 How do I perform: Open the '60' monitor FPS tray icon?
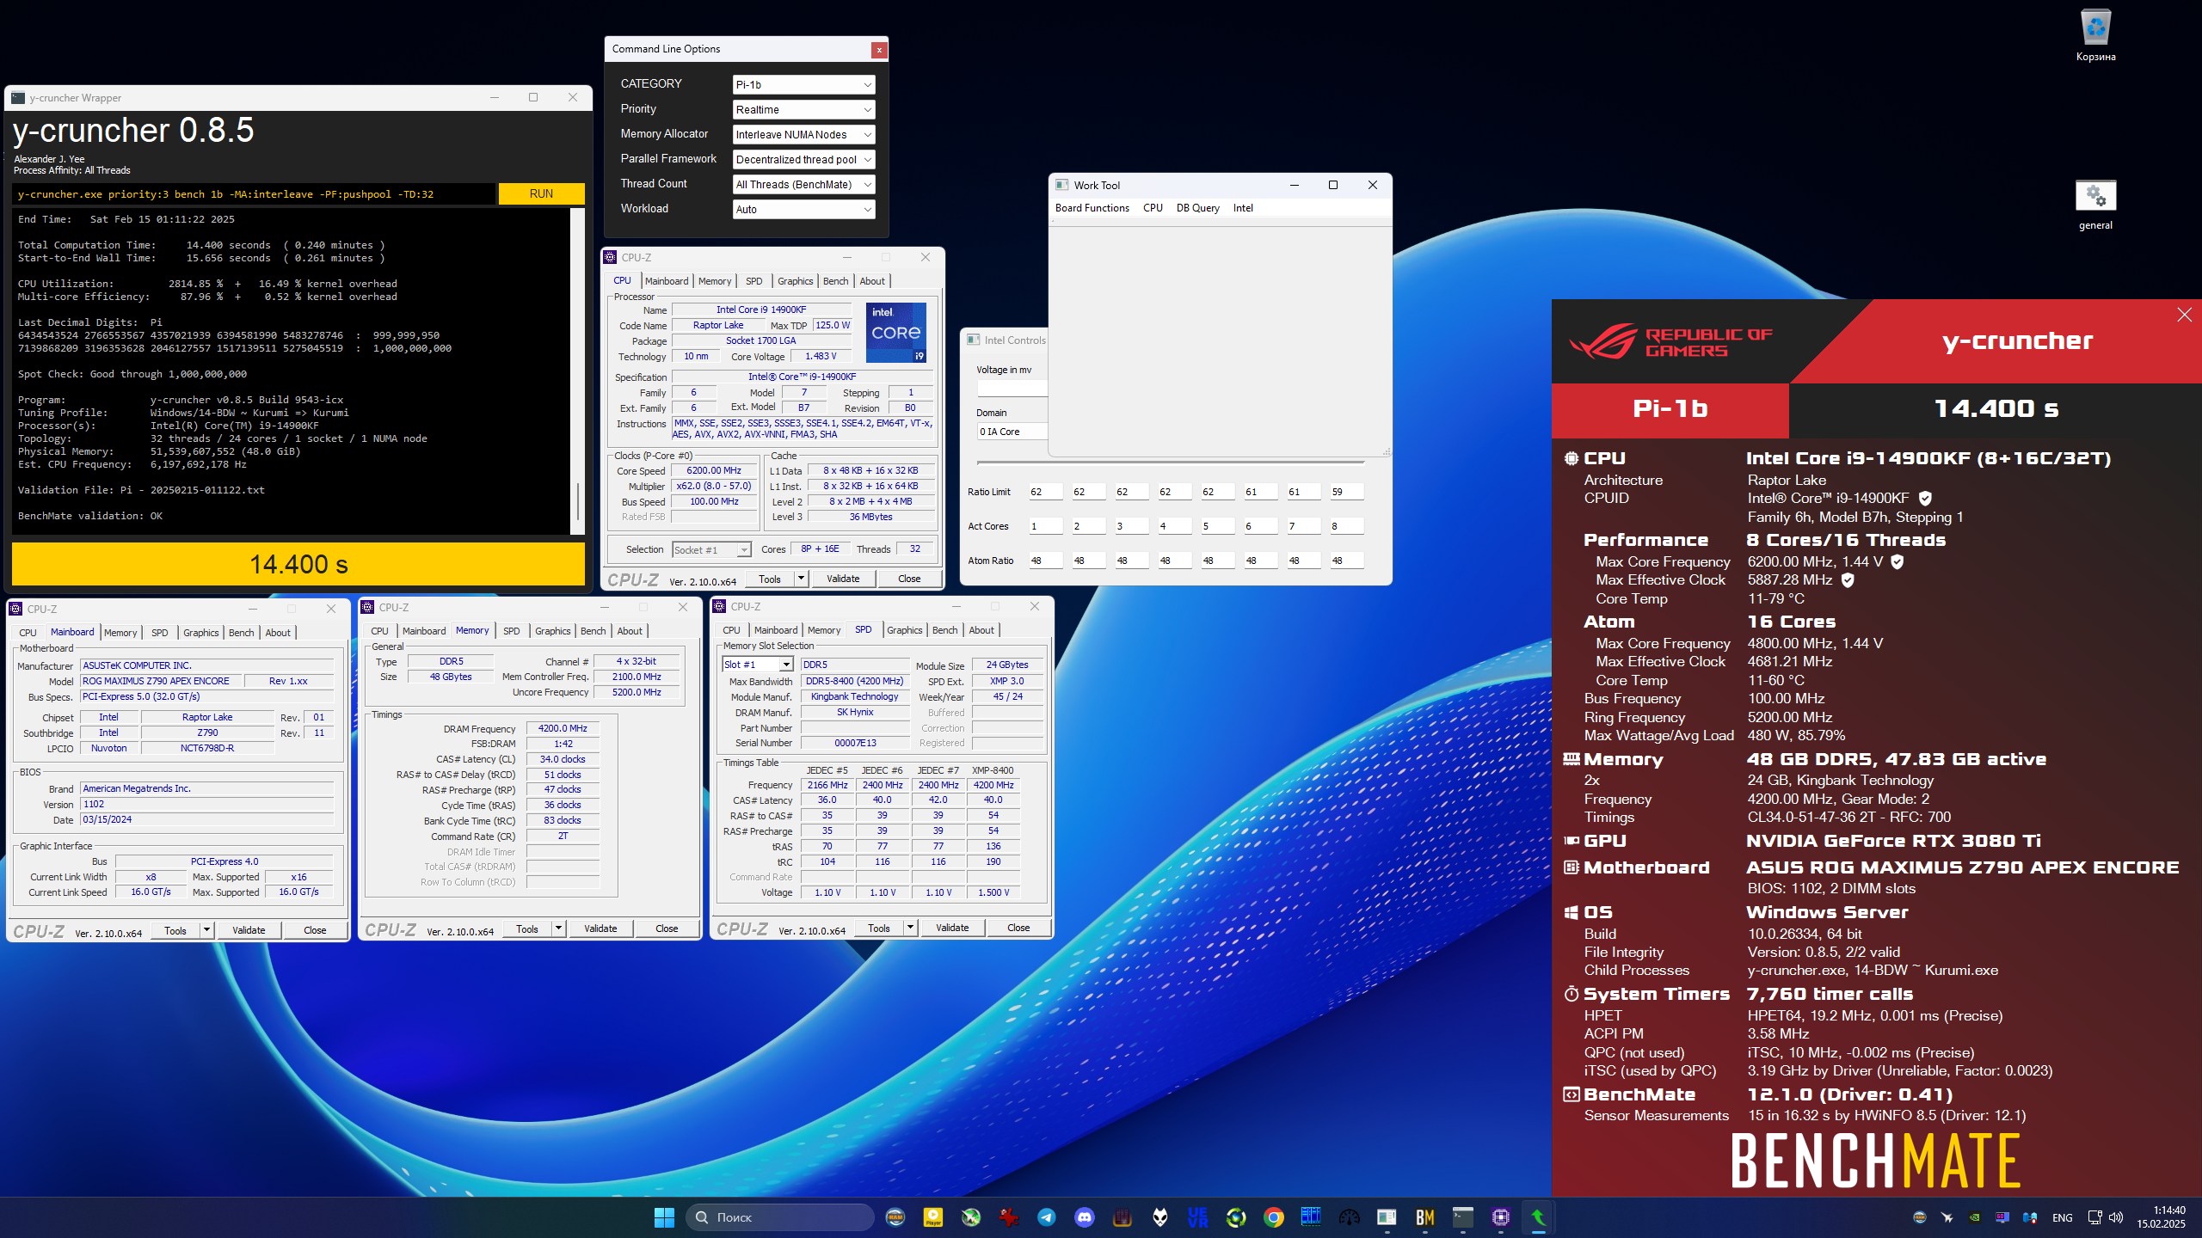click(2002, 1217)
